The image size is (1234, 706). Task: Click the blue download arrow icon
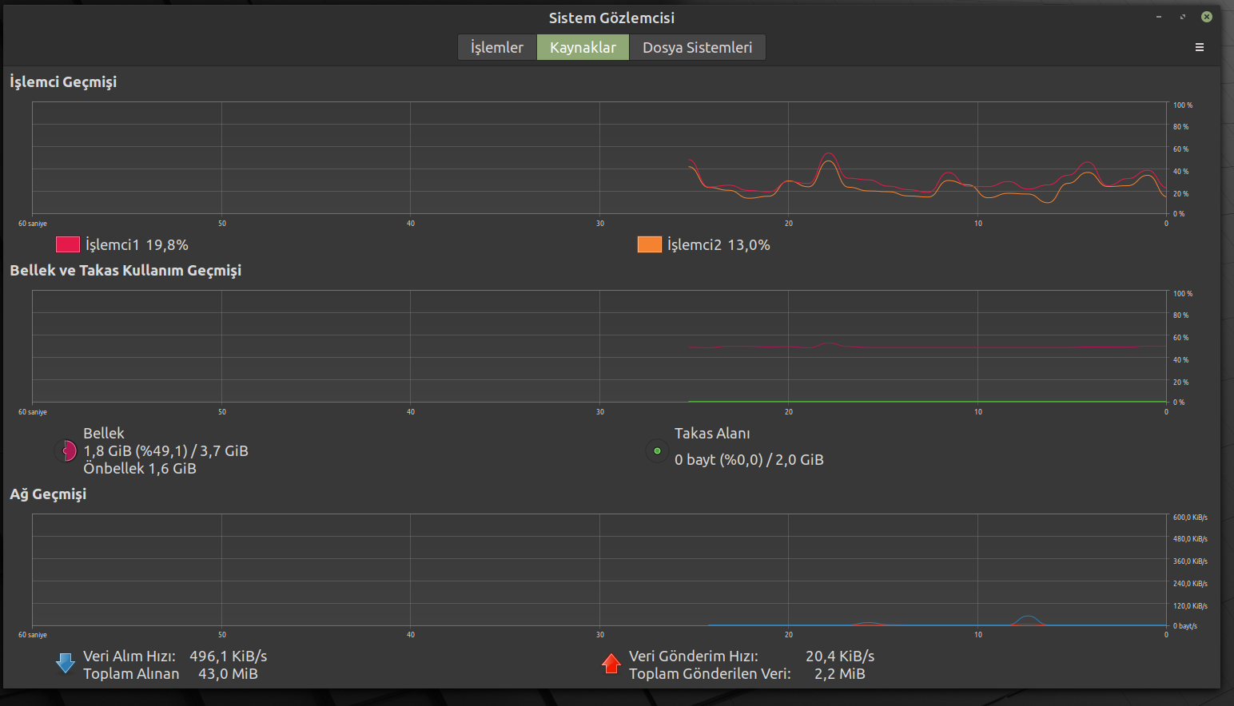[x=66, y=664]
